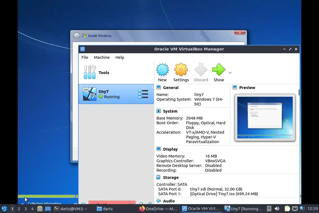Expand the dropdown arrow beside Show
This screenshot has width=319, height=213.
click(230, 73)
